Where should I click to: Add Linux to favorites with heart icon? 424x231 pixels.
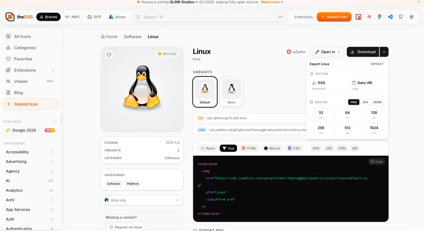pyautogui.click(x=109, y=55)
